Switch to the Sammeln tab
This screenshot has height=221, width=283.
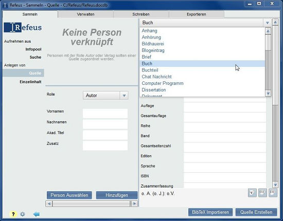click(x=30, y=14)
